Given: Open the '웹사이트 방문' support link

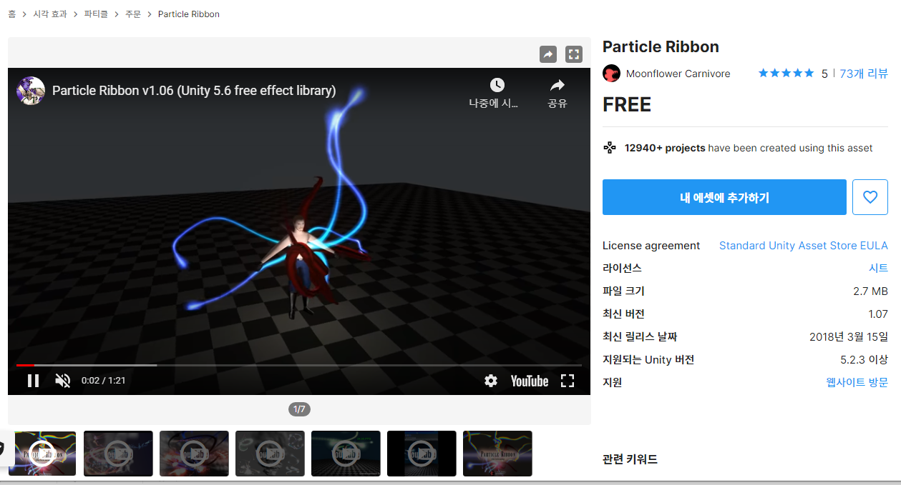Looking at the screenshot, I should (x=857, y=382).
